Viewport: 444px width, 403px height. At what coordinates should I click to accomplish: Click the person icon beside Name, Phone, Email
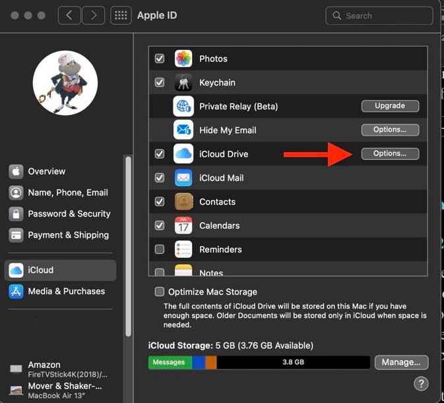(16, 193)
